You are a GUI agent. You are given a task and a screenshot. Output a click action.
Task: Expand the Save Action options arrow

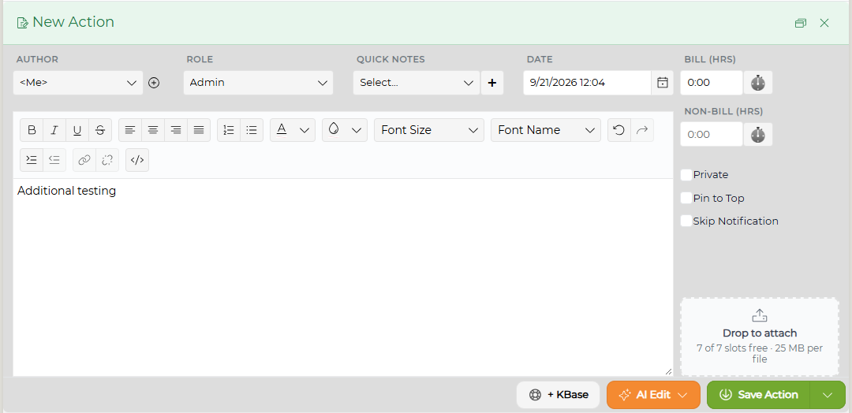[x=828, y=395]
